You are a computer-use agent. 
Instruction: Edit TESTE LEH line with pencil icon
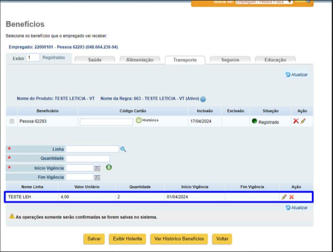[x=284, y=197]
